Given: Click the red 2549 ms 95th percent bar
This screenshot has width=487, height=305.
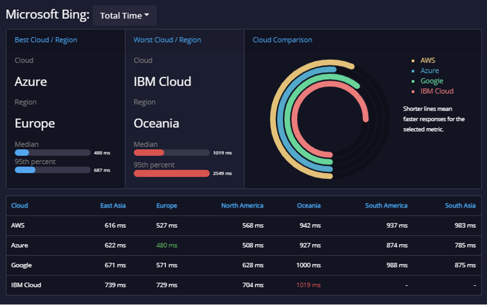Looking at the screenshot, I should (x=172, y=173).
